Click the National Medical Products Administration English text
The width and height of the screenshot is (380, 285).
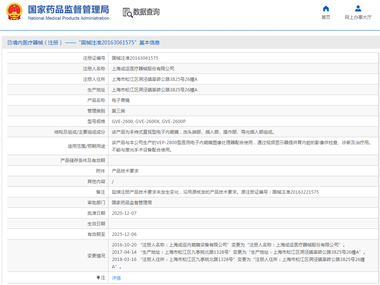68,18
